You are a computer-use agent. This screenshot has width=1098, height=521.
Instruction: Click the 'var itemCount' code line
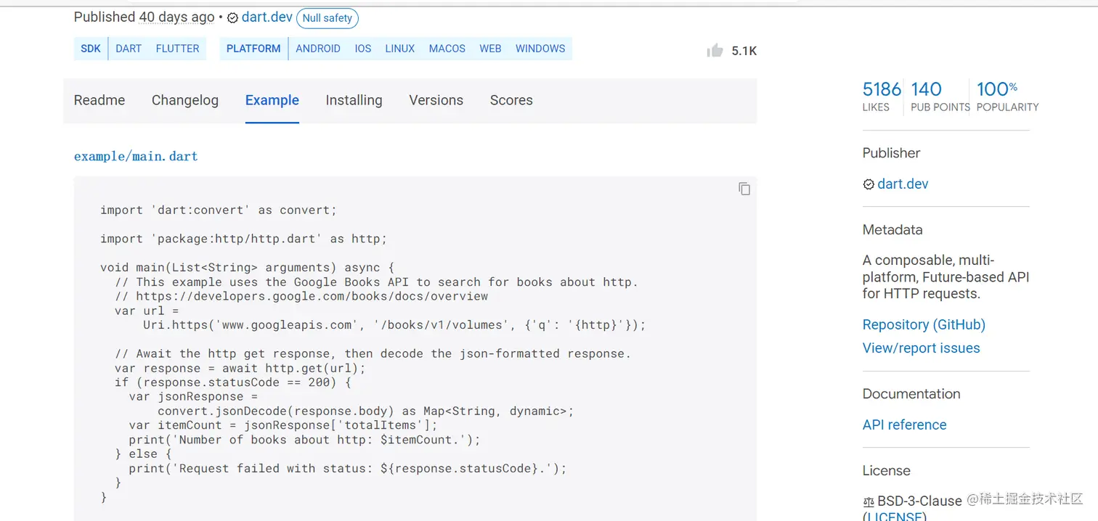click(x=283, y=425)
